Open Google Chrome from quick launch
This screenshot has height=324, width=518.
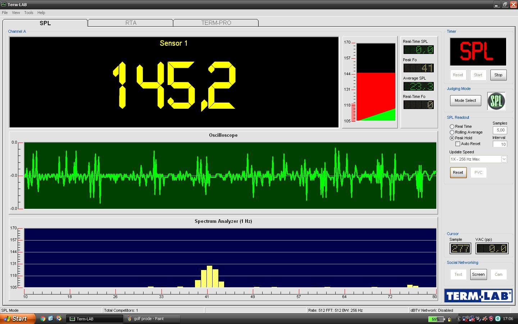pos(43,319)
